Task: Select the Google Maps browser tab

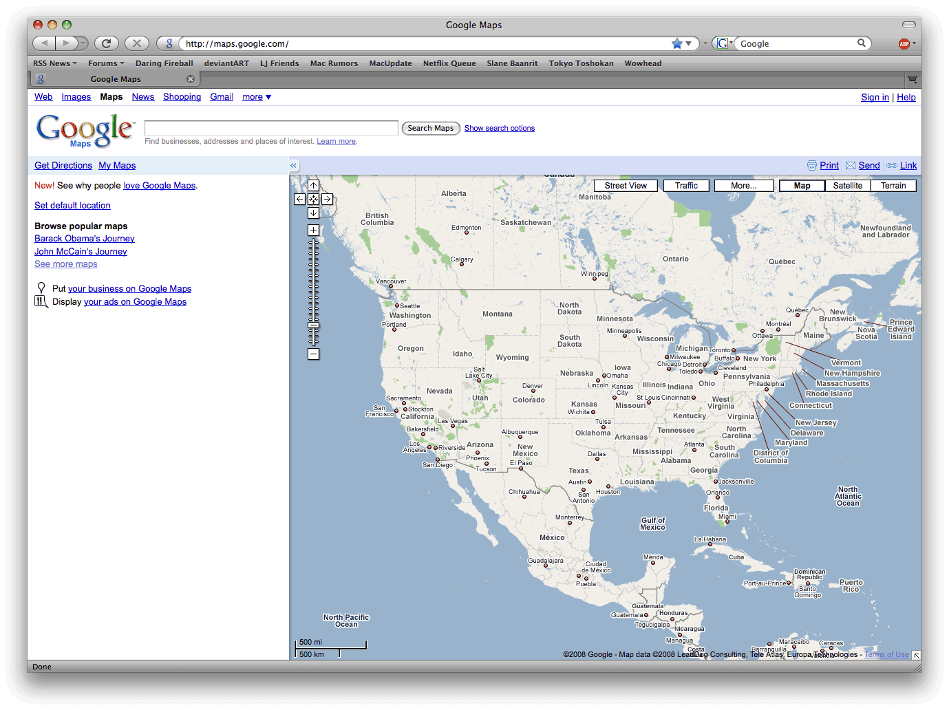Action: tap(116, 79)
